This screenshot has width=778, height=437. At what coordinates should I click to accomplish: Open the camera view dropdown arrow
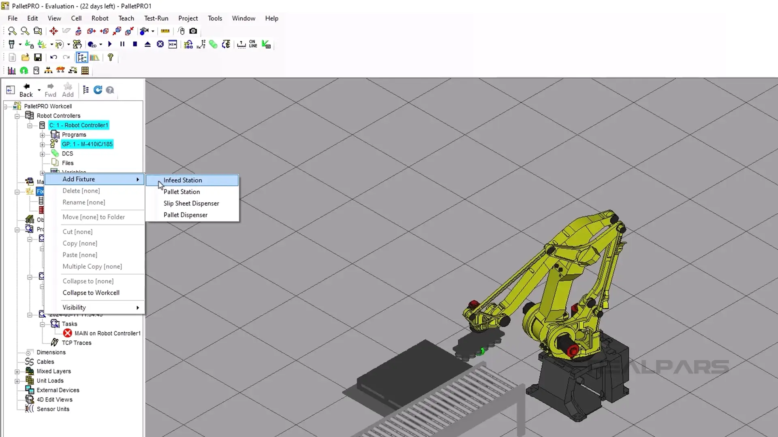pyautogui.click(x=153, y=31)
